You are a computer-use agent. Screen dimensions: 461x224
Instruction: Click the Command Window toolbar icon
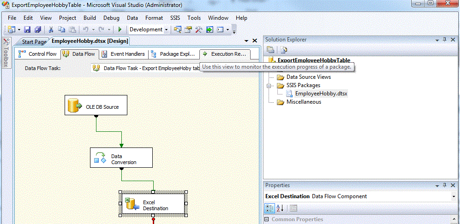coord(220,29)
